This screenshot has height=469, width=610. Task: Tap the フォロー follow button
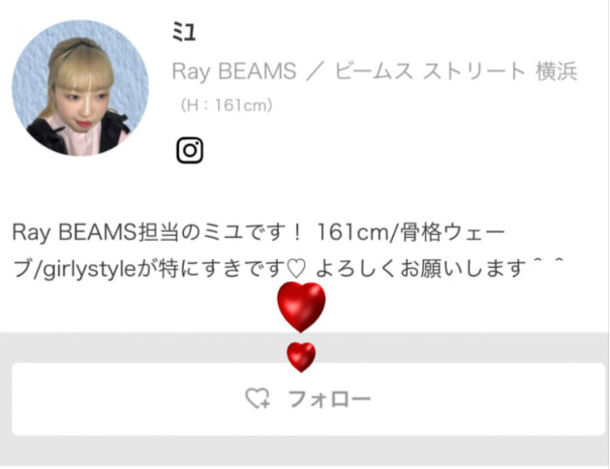[309, 399]
